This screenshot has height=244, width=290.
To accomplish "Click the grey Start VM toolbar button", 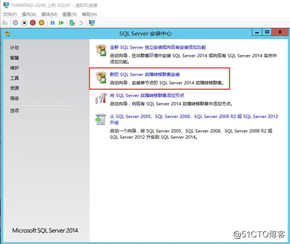I will (x=15, y=23).
